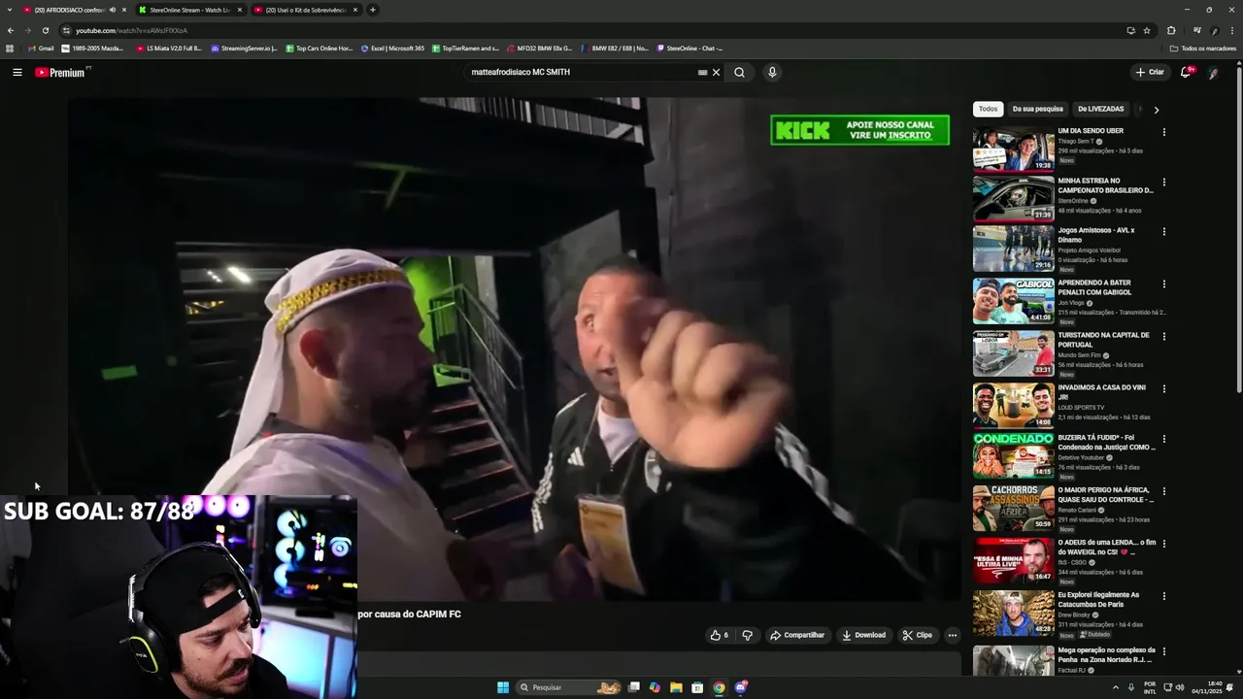Image resolution: width=1243 pixels, height=699 pixels.
Task: Open the Catacumbas De Paris video thumbnail
Action: click(1013, 613)
